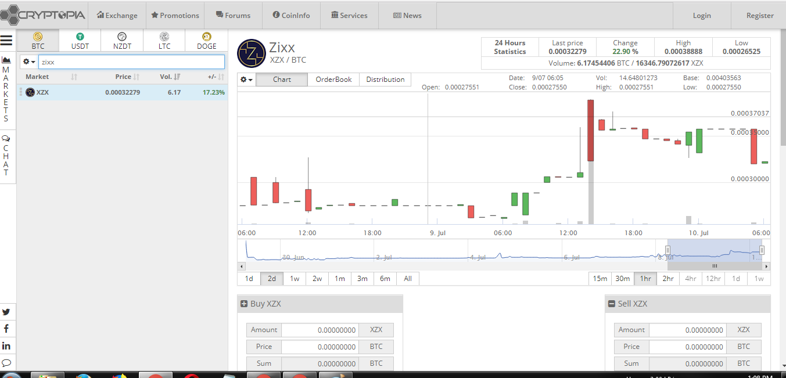This screenshot has width=786, height=378.
Task: Open the Exchange menu
Action: coord(117,16)
